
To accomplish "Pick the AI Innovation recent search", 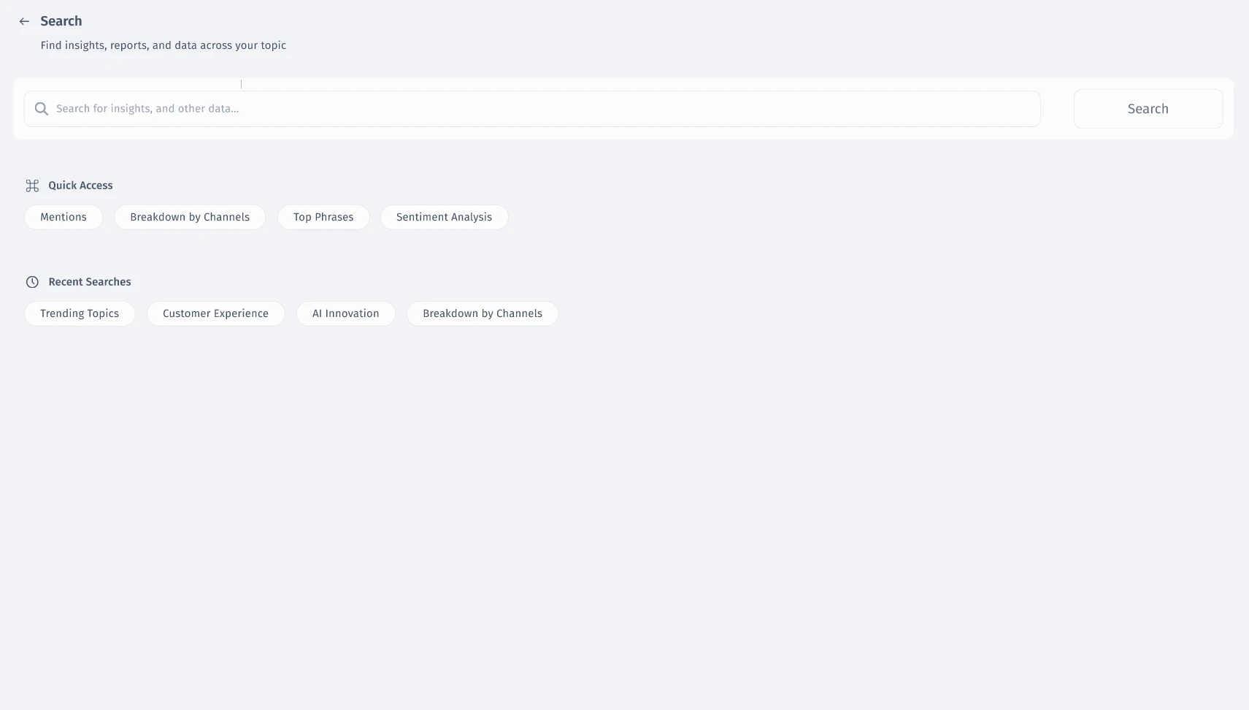I will pos(346,313).
